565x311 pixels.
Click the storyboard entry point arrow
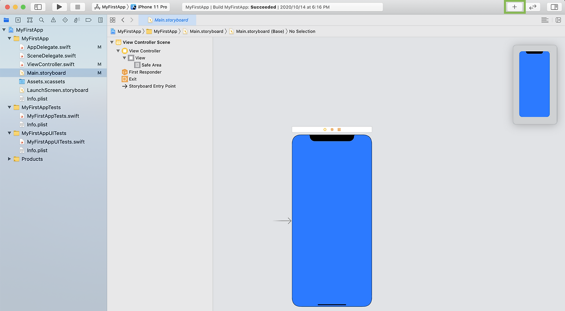point(282,221)
